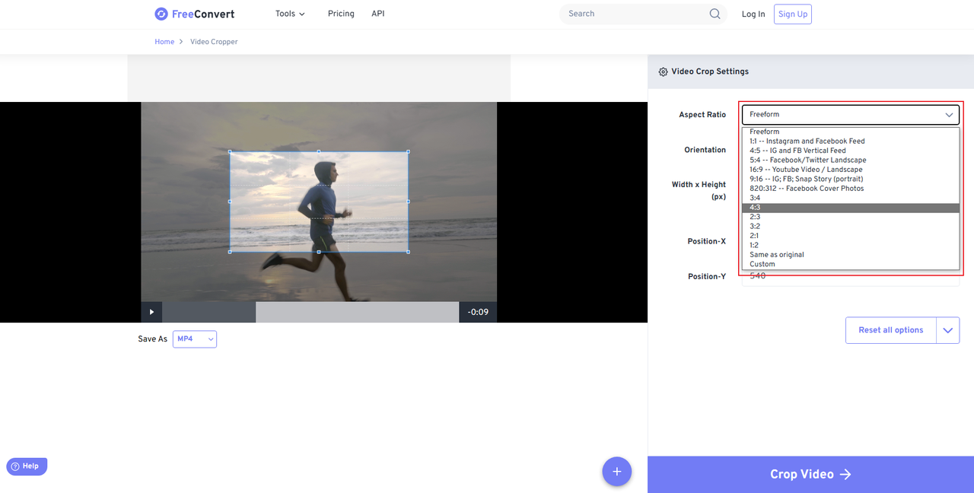The width and height of the screenshot is (974, 493).
Task: Go to Home breadcrumb link
Action: coord(164,42)
